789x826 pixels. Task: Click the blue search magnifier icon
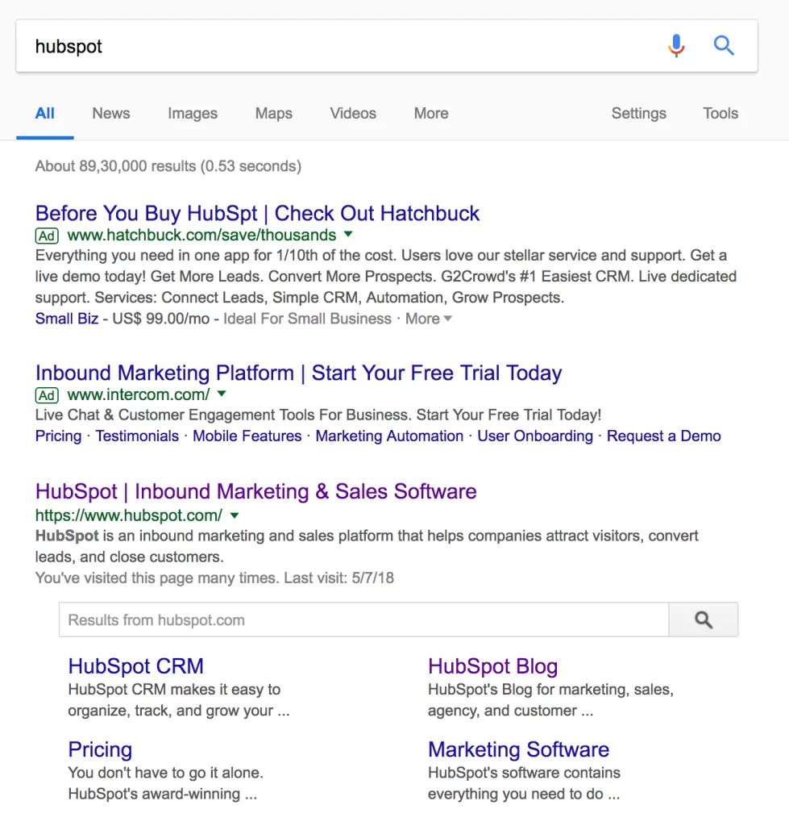(723, 46)
